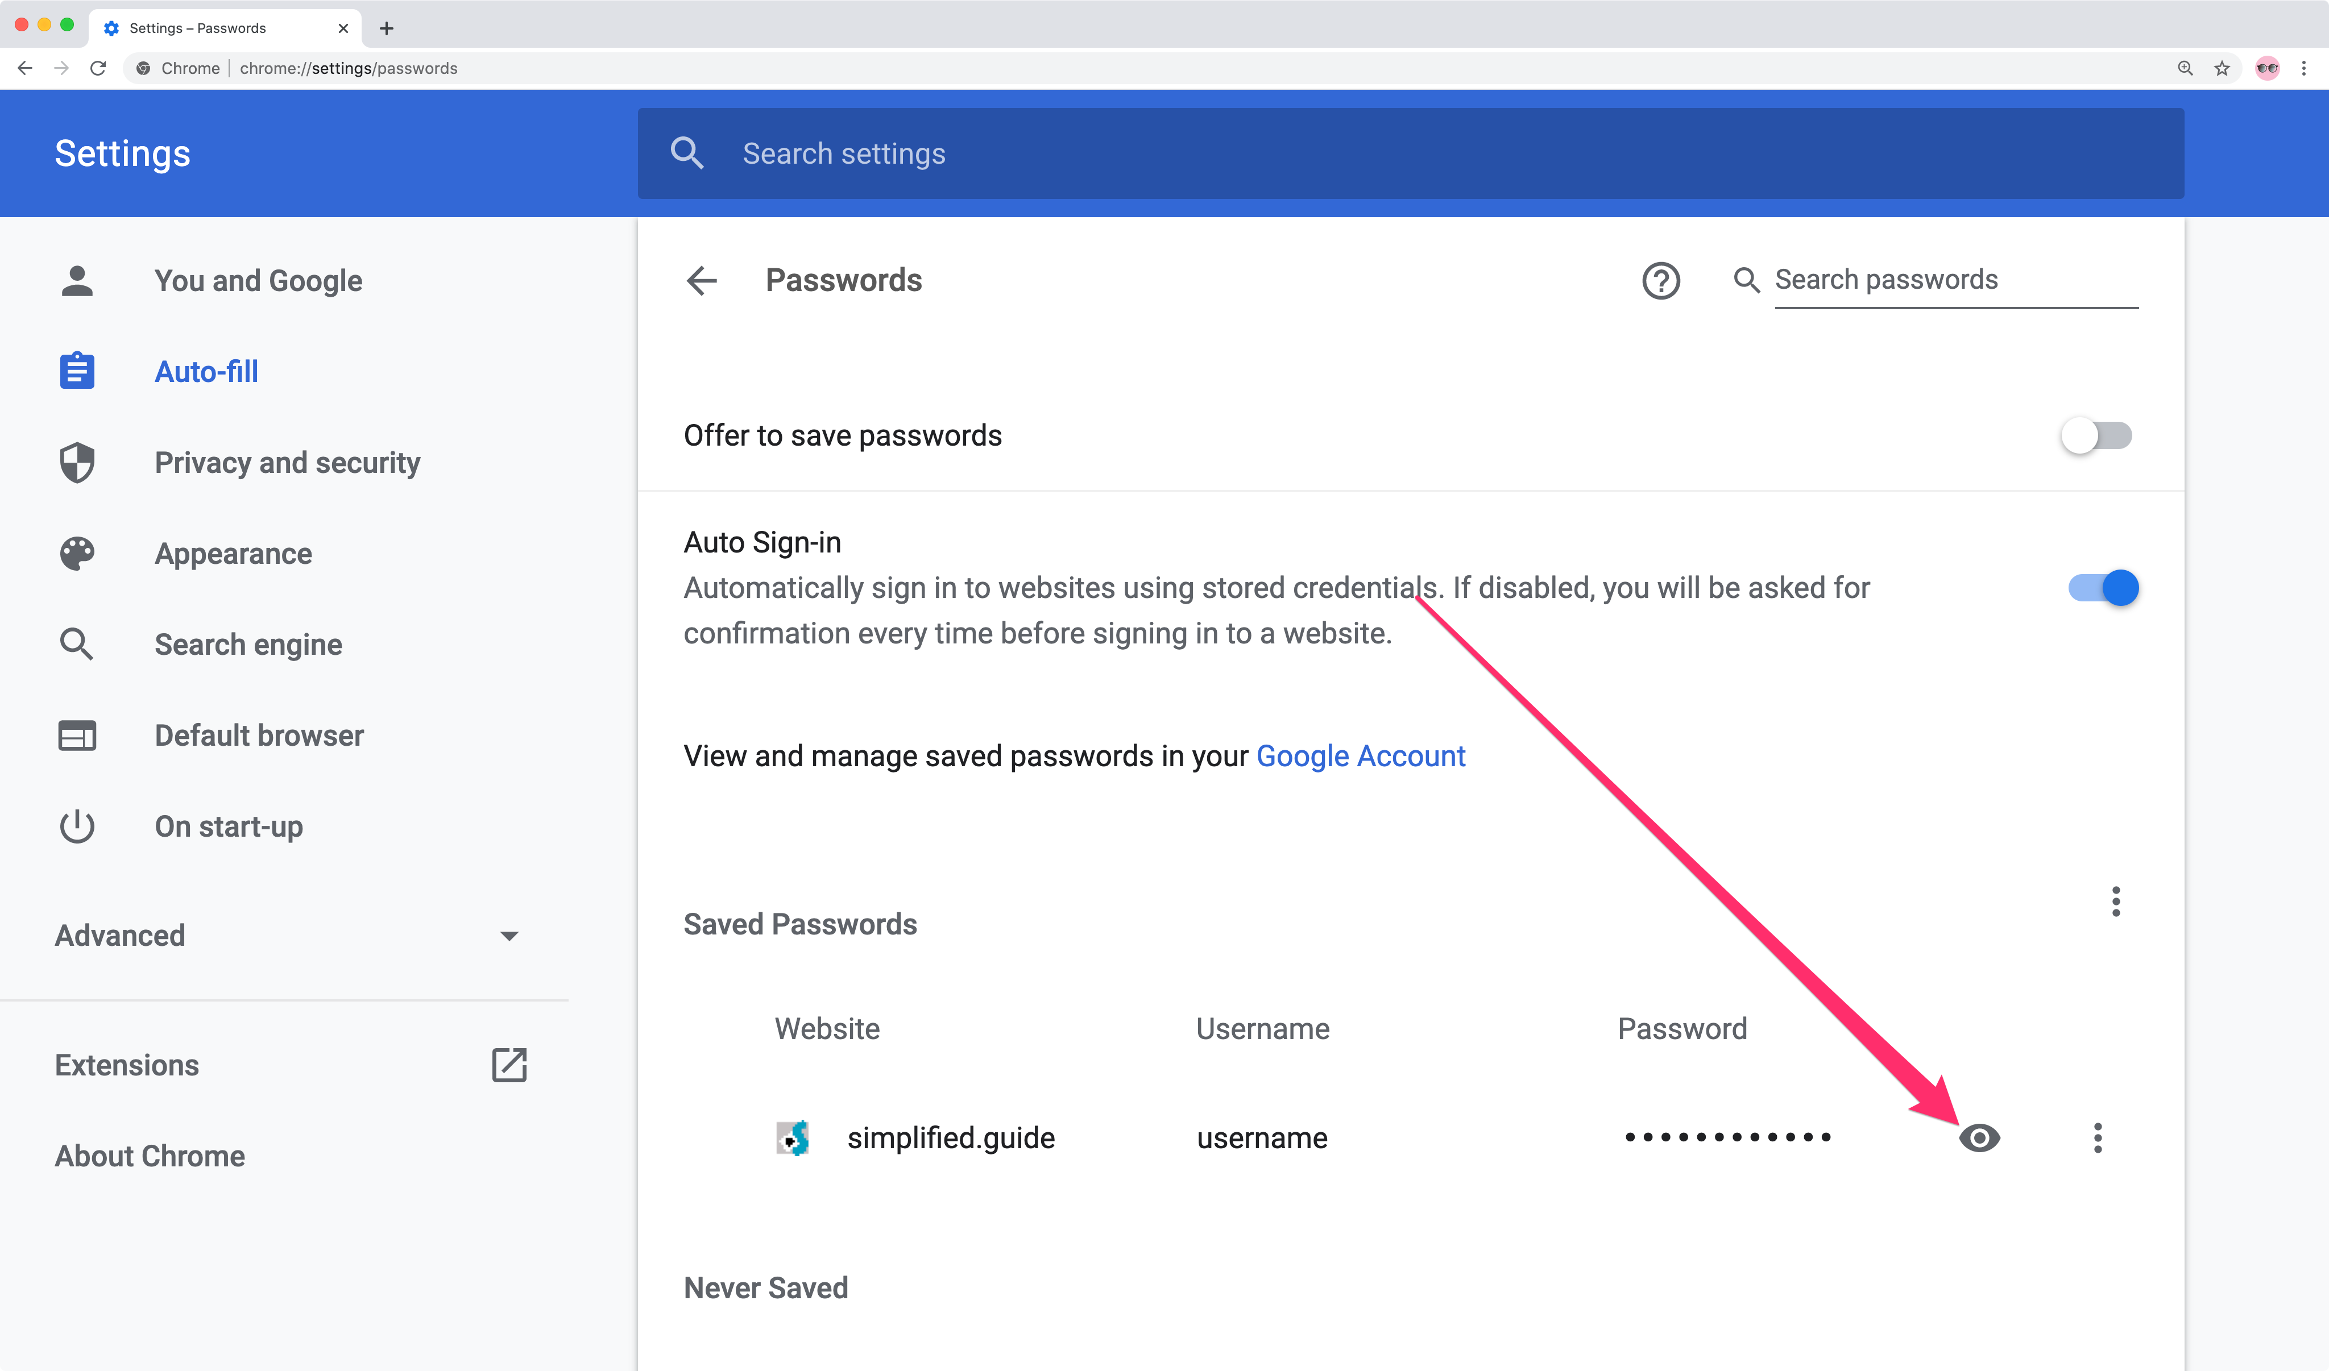Click the Saved Passwords heading
Viewport: 2329px width, 1371px height.
pos(799,924)
